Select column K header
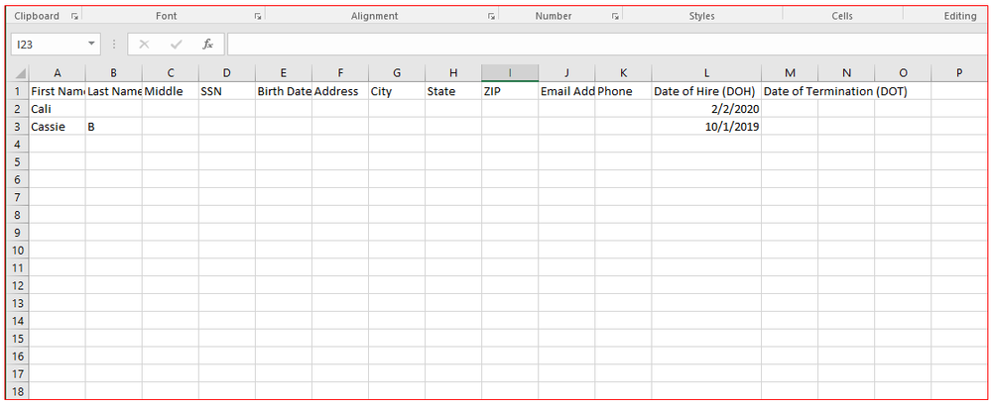 (623, 73)
